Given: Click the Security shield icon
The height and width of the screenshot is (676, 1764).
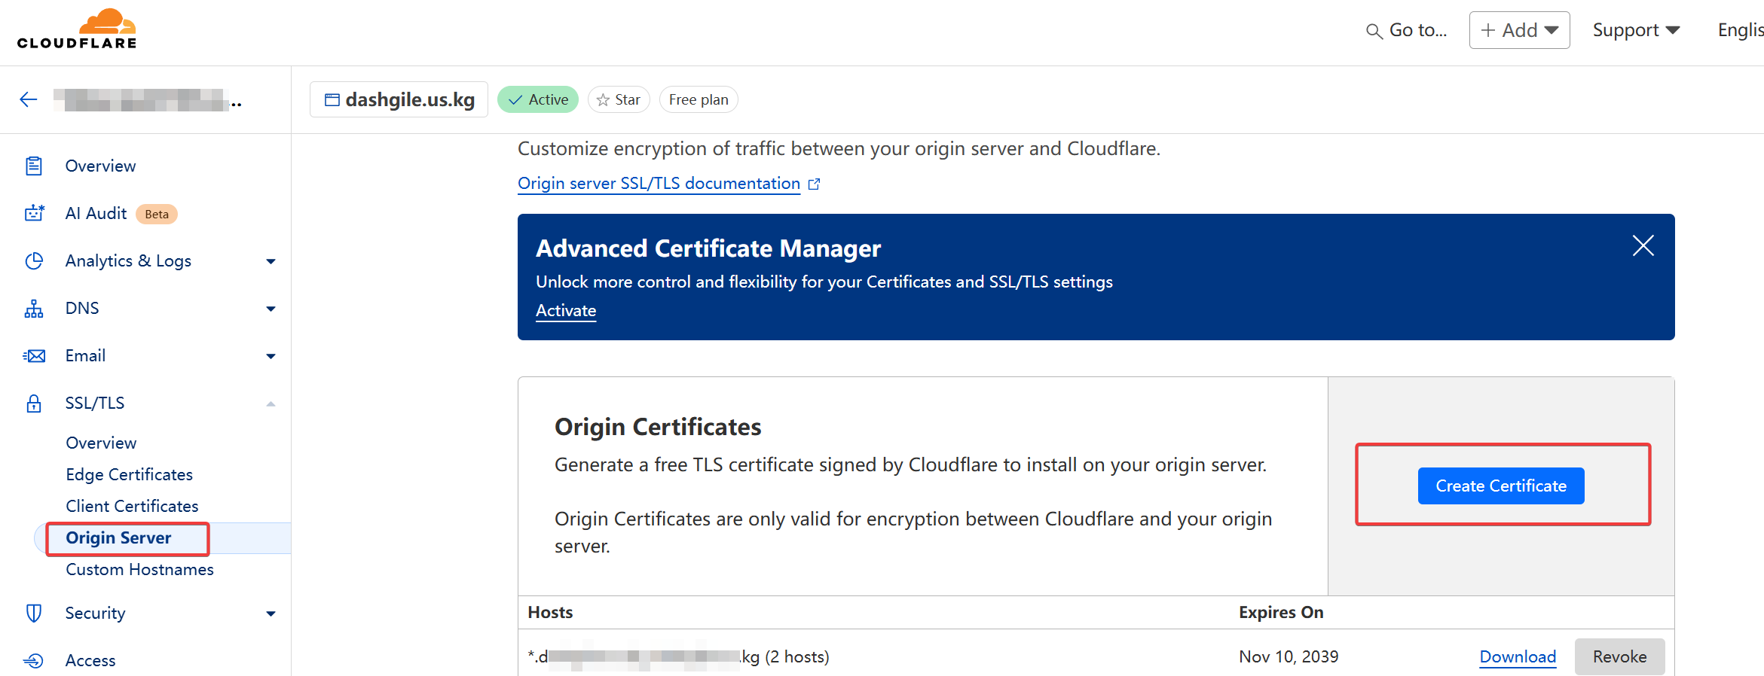Looking at the screenshot, I should click(x=34, y=614).
